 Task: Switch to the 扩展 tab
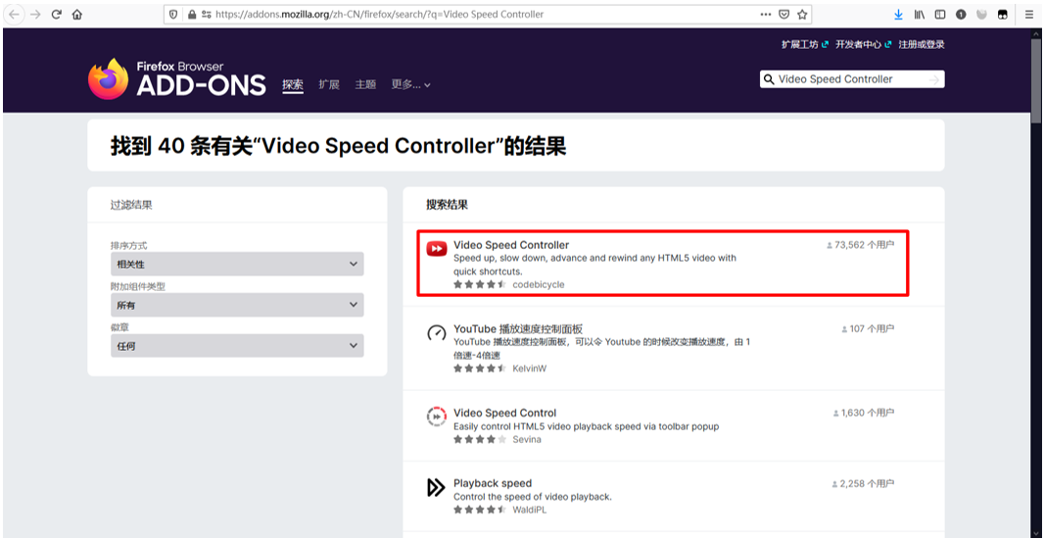[329, 84]
